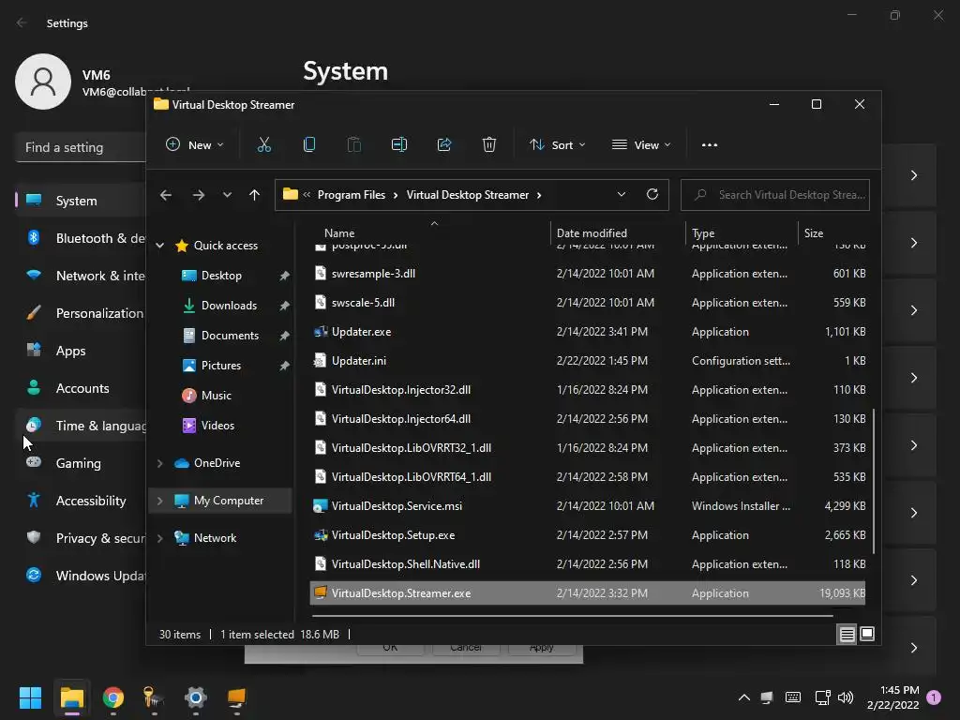Switch to large thumbnails view icon
This screenshot has width=960, height=720.
click(x=867, y=634)
